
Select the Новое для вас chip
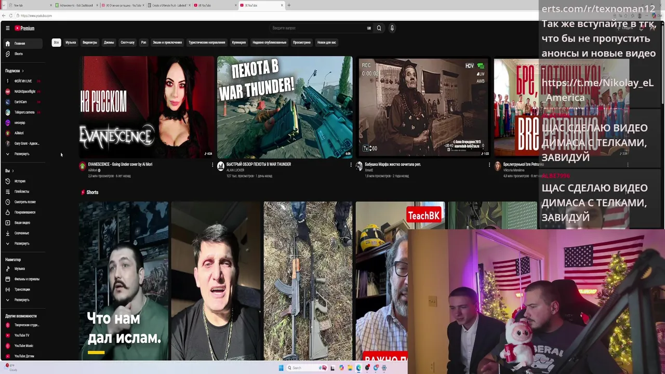pyautogui.click(x=327, y=43)
